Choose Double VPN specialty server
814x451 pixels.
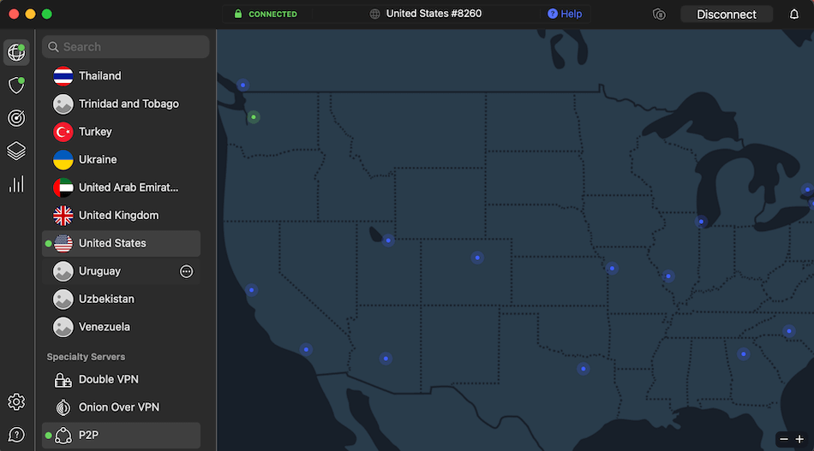point(121,379)
